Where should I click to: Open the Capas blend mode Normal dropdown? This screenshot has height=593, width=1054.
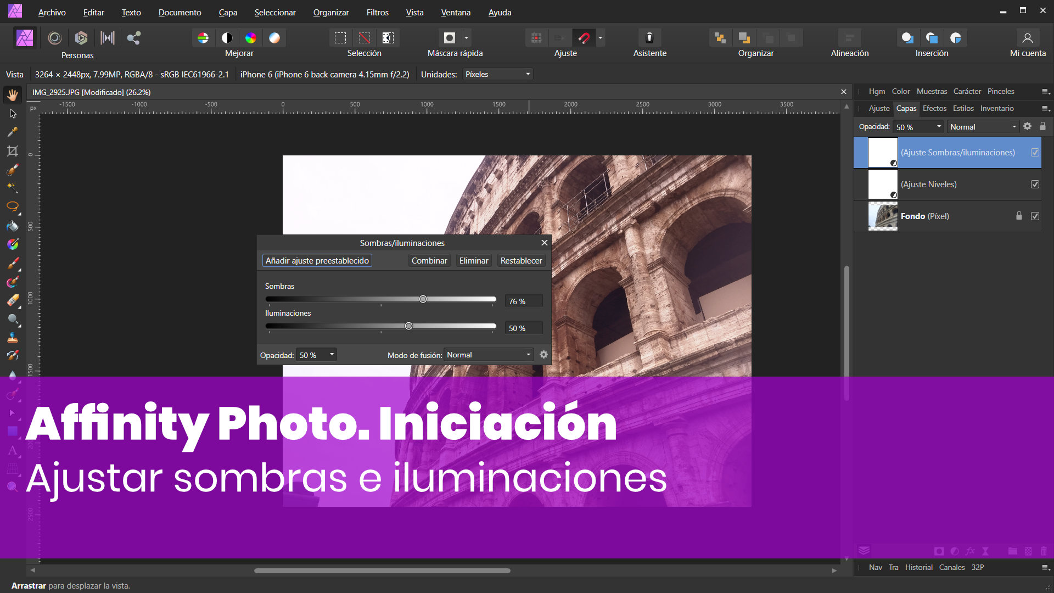[x=983, y=127]
